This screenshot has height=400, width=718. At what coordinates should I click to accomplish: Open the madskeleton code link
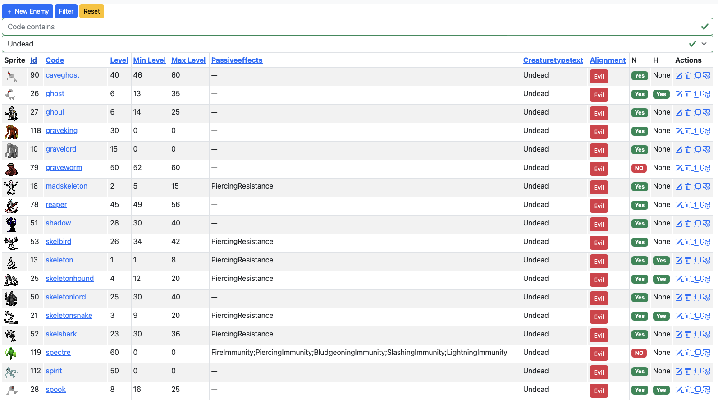pos(66,186)
